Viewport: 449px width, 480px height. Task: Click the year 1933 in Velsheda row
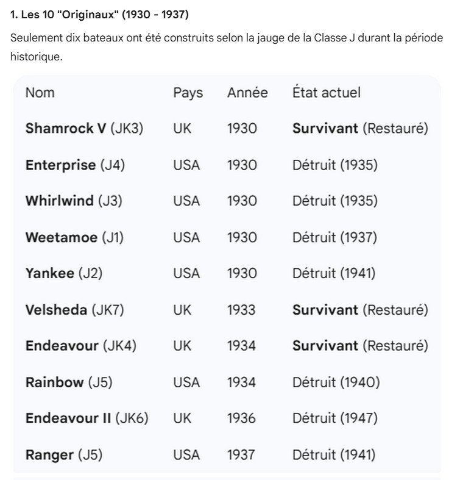[241, 310]
